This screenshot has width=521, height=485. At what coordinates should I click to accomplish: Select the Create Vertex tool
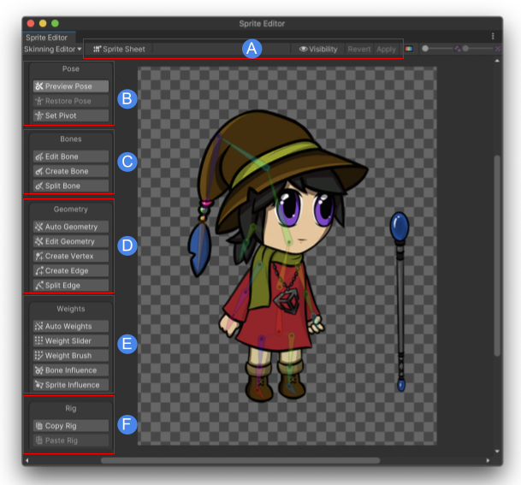click(x=70, y=256)
